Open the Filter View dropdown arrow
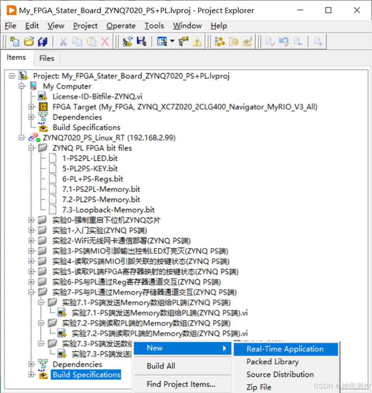The image size is (372, 393). click(x=172, y=41)
